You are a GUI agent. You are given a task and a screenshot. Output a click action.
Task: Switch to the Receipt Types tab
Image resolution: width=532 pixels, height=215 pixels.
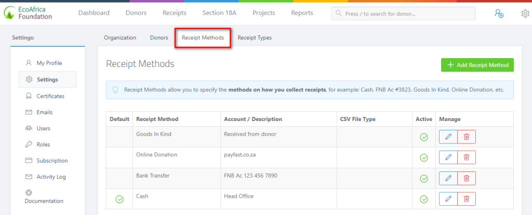[x=255, y=37]
